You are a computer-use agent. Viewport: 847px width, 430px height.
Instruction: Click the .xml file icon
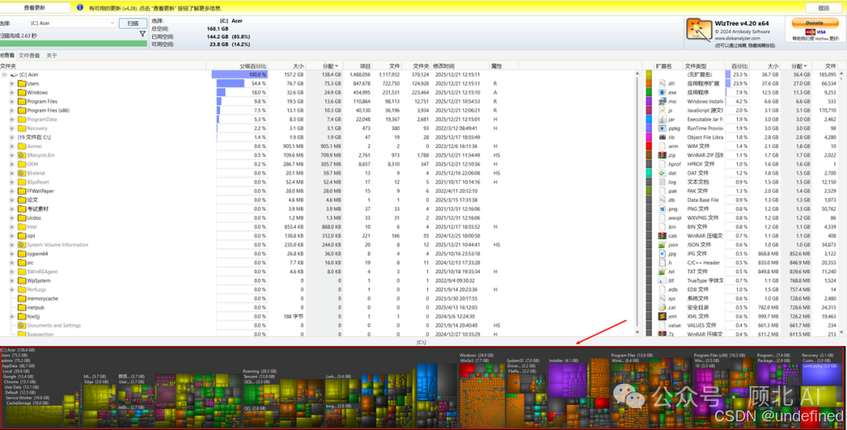pos(662,316)
